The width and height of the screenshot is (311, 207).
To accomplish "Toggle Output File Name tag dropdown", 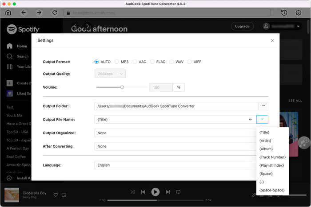I will point(262,120).
